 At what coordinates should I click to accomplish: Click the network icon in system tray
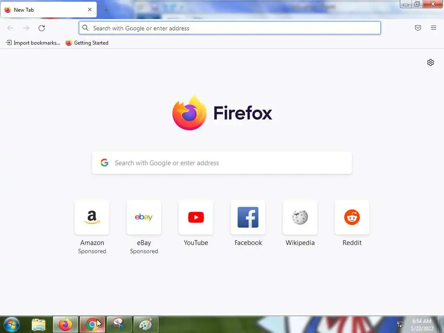(400, 324)
